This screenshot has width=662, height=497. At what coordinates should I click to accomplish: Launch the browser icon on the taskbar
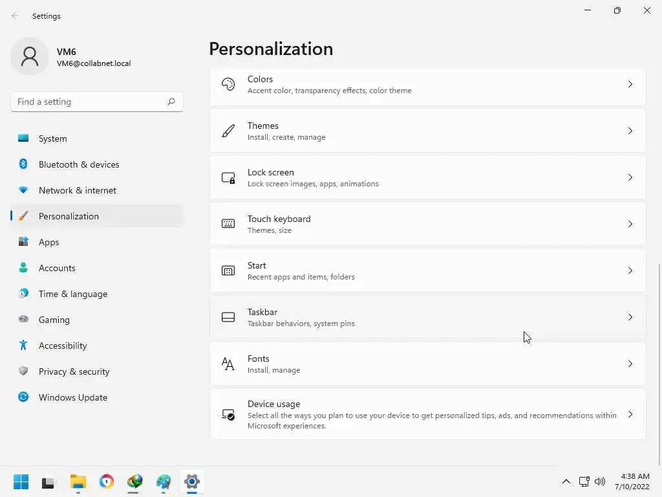[107, 481]
